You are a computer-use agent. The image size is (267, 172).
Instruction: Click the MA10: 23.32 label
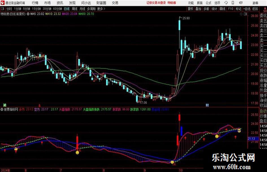pyautogui.click(x=53, y=14)
